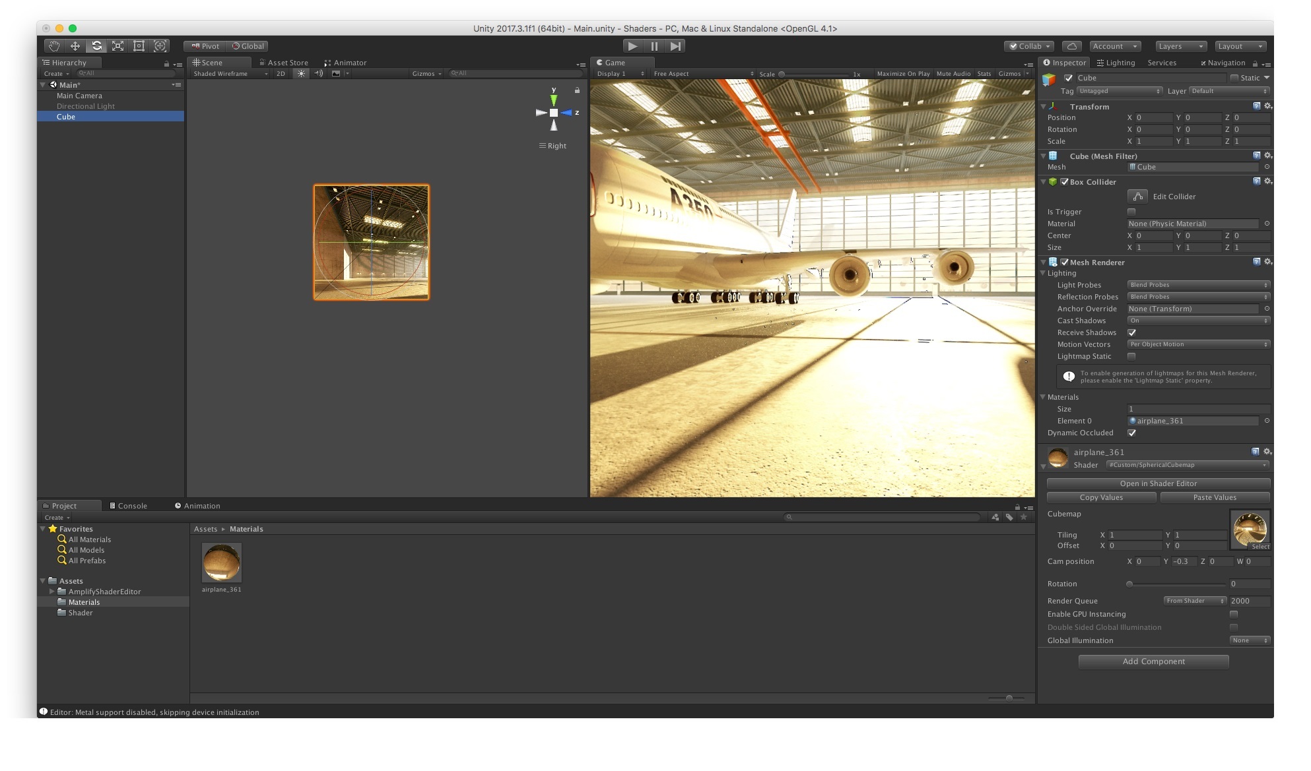Screen dimensions: 1311x771
Task: Switch to the Console tab
Action: coord(132,505)
